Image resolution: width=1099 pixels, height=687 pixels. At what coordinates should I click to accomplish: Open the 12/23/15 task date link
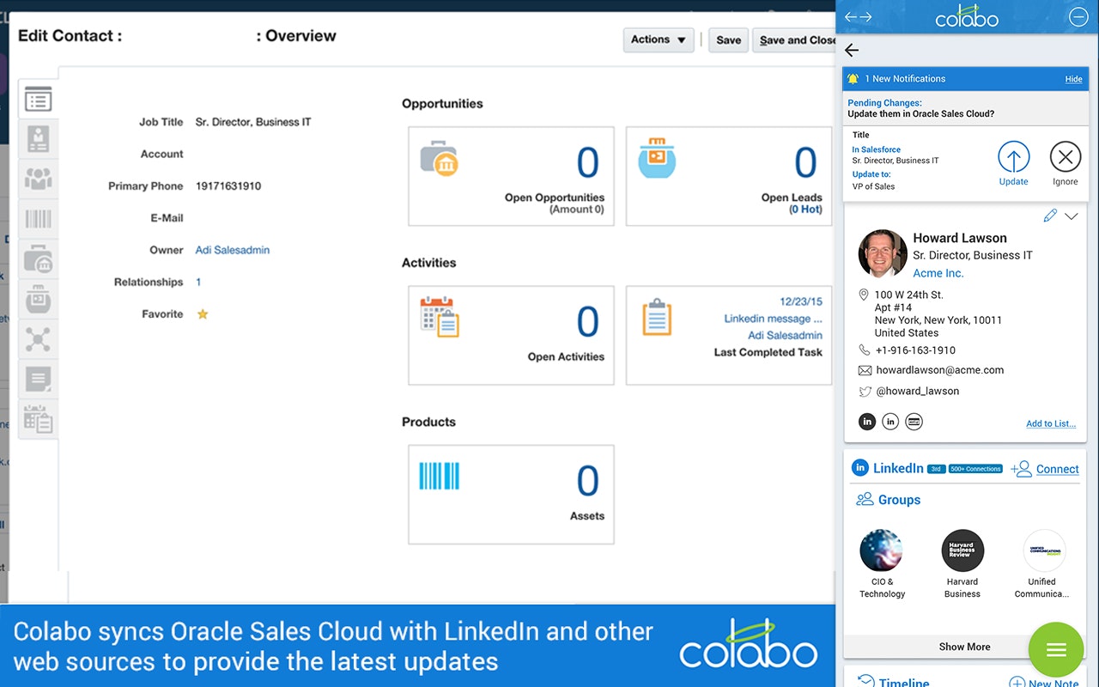(800, 301)
